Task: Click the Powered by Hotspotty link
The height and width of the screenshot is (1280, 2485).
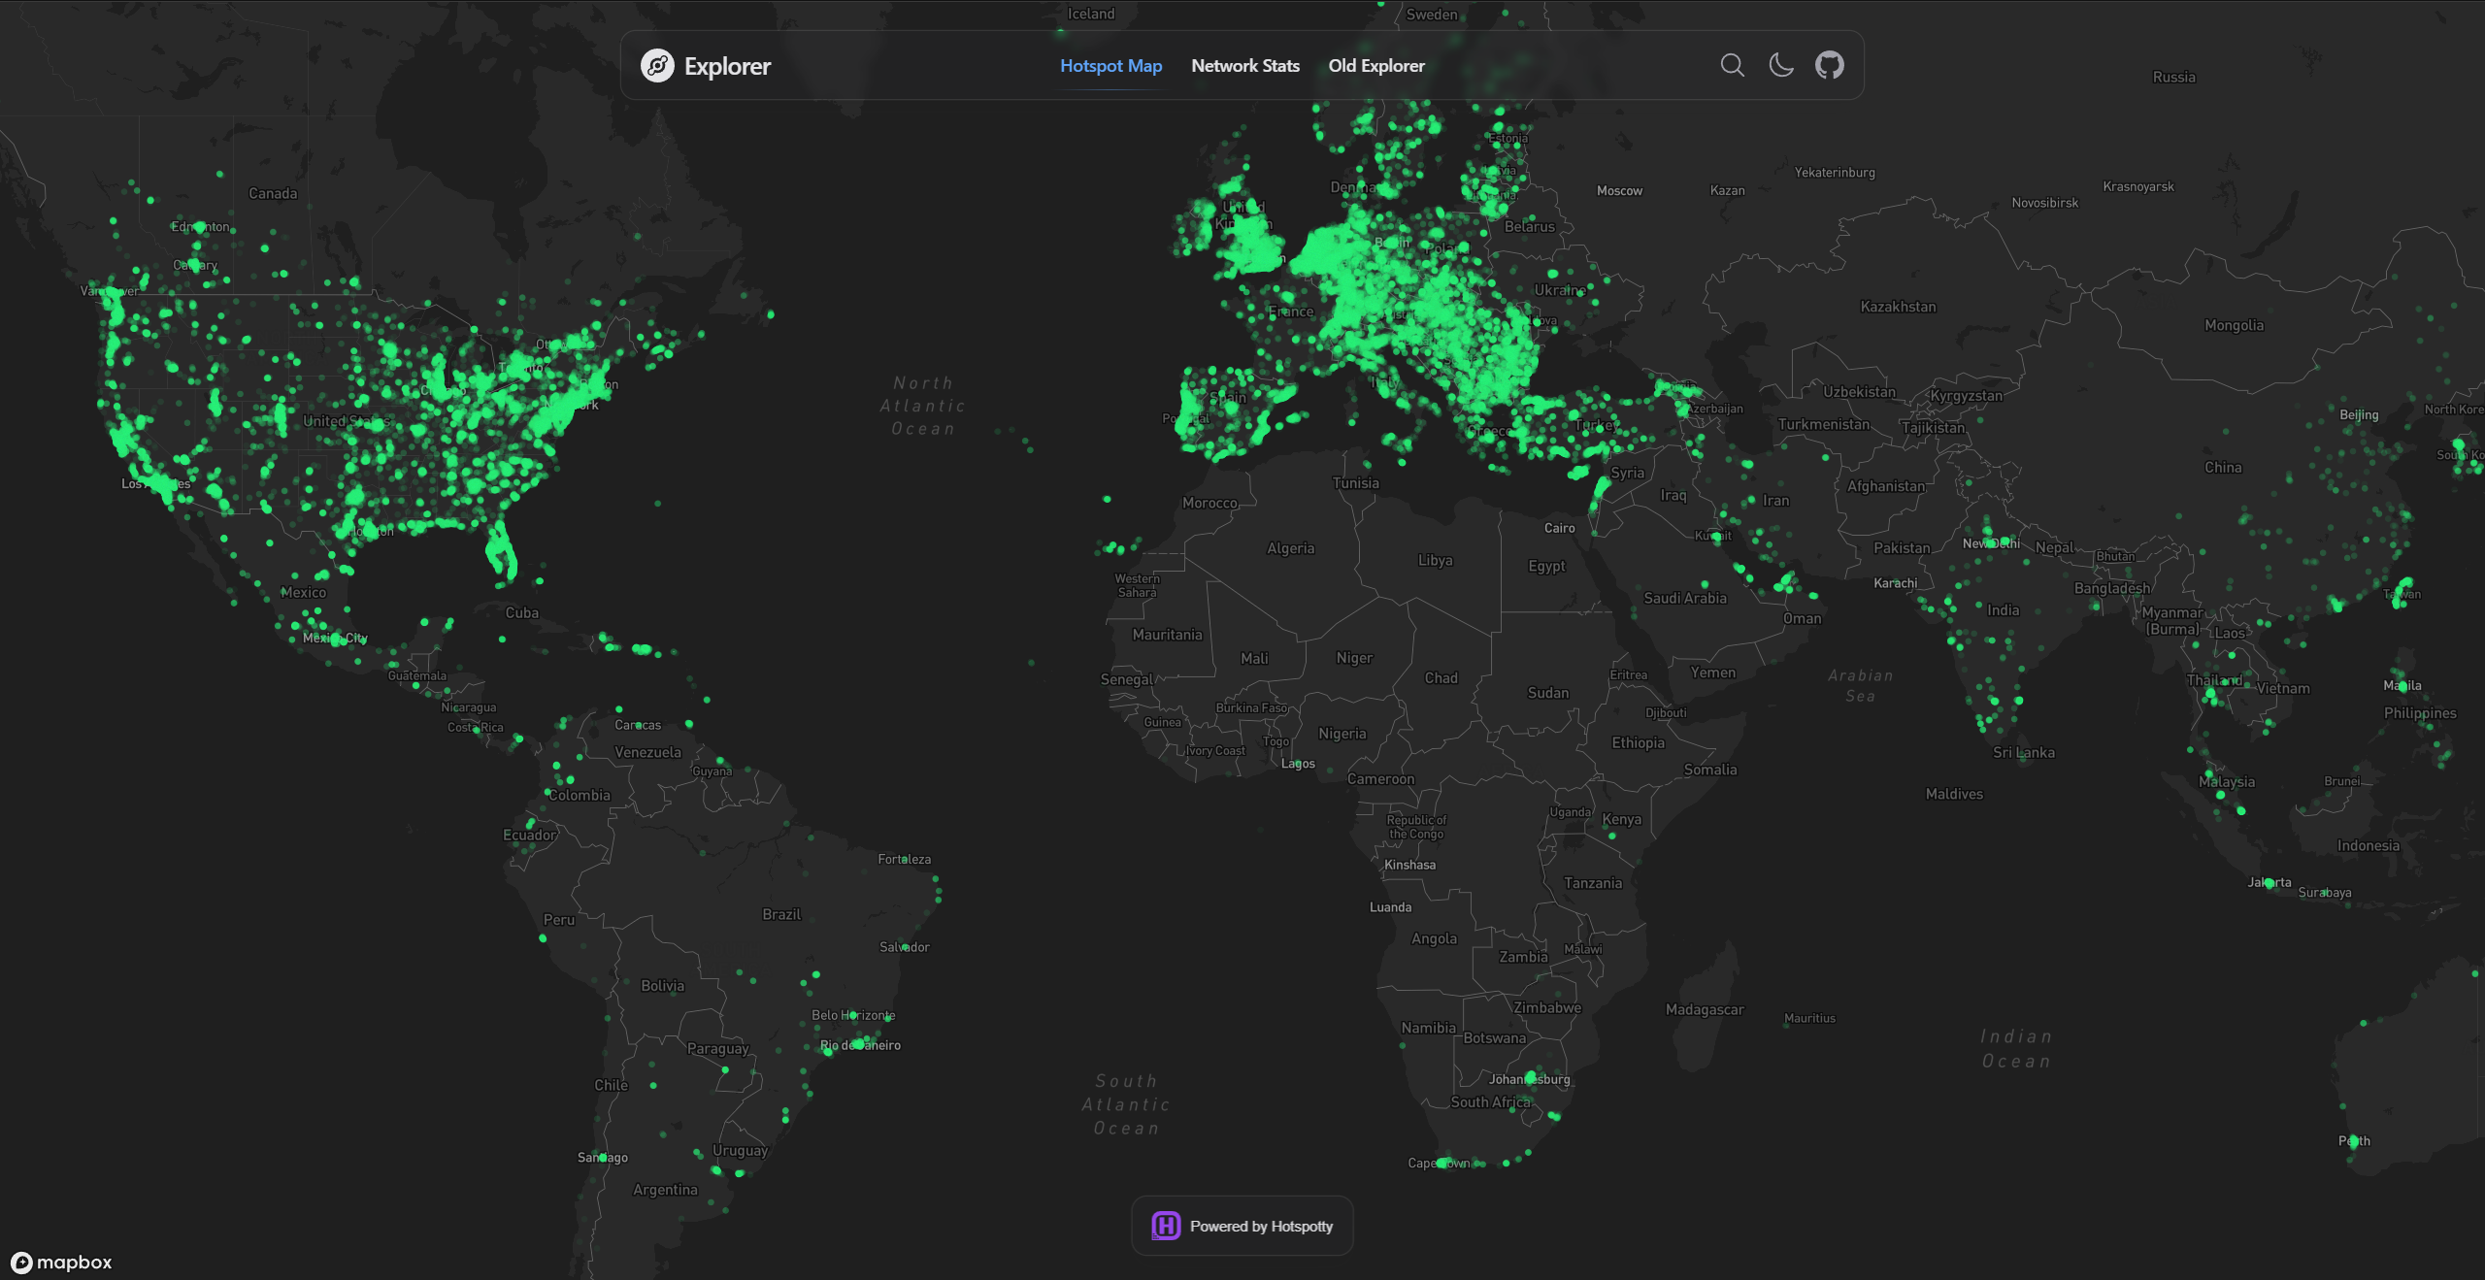Action: click(1262, 1226)
